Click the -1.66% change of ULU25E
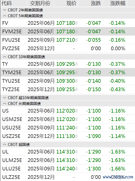Image resolution: width=135 pixels, height=181 pixels. 117,169
